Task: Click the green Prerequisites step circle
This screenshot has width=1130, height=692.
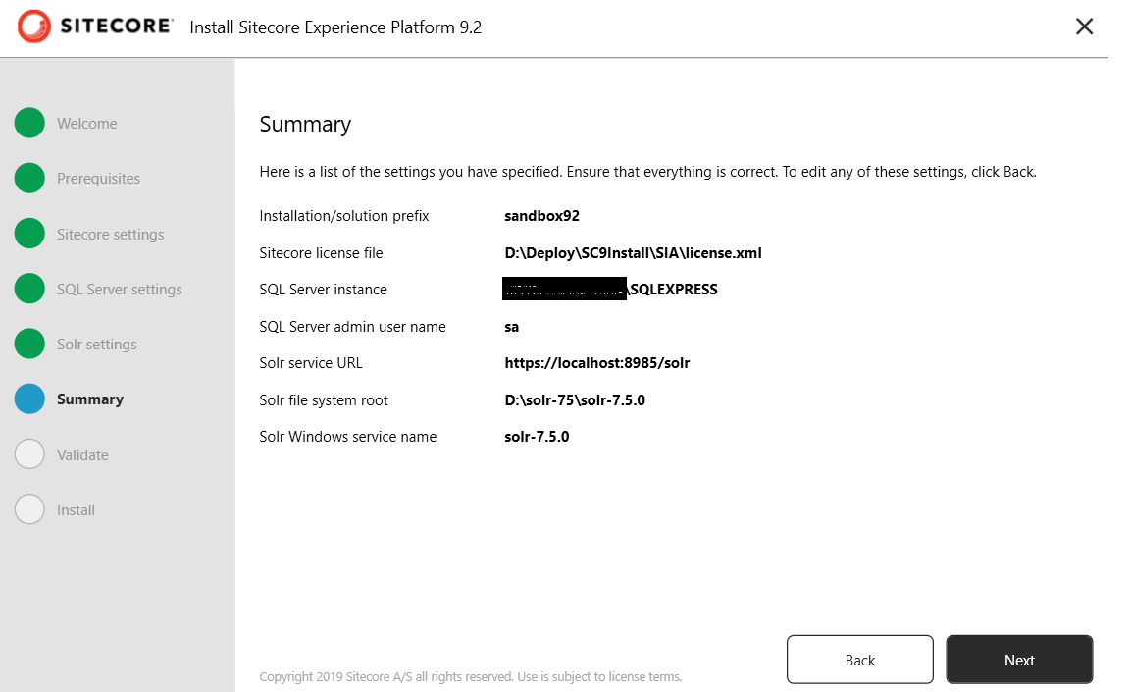Action: [x=29, y=178]
